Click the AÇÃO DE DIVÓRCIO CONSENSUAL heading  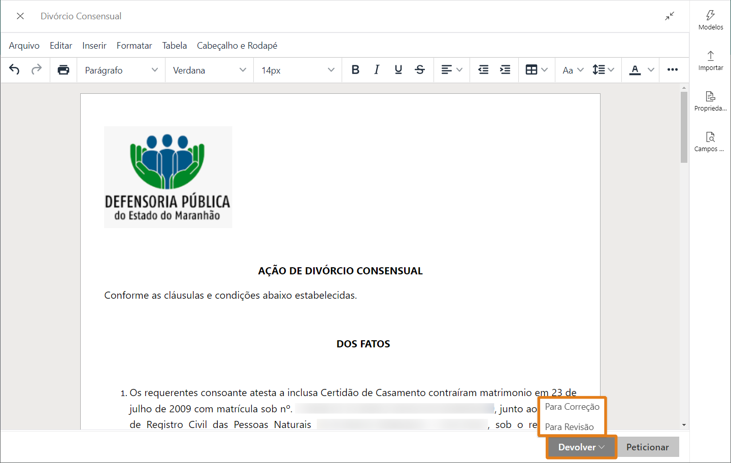pyautogui.click(x=340, y=271)
